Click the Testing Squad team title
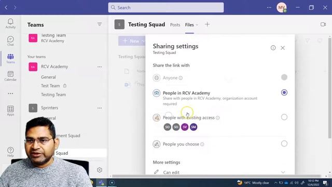The image size is (332, 187). [146, 24]
